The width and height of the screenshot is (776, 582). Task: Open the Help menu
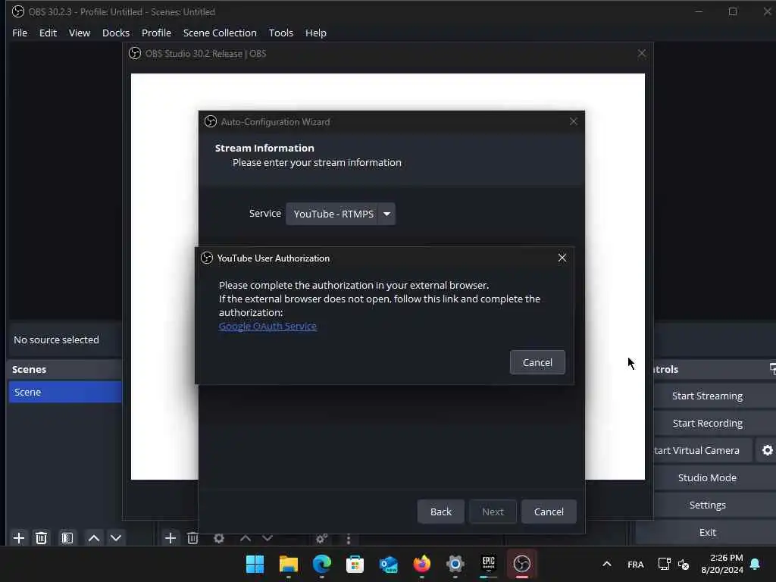[316, 33]
